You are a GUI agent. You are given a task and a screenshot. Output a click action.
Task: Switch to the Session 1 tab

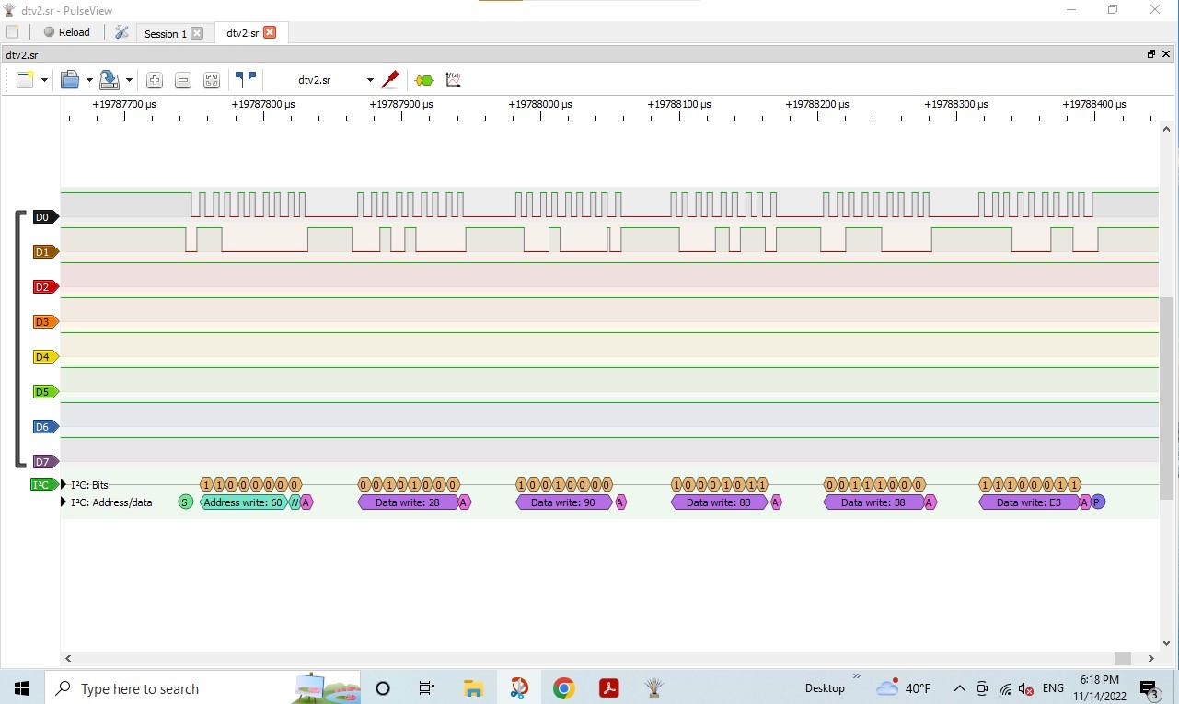166,33
